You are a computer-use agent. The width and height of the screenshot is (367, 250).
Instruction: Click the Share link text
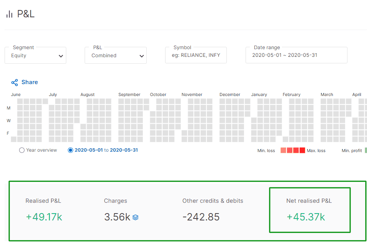(x=30, y=82)
